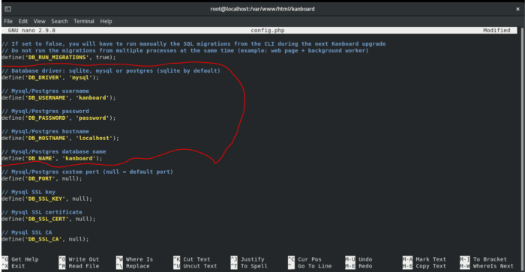Open the Help menu
This screenshot has height=272, width=525.
click(106, 21)
